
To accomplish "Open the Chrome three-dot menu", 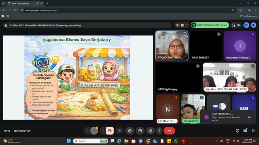I will pyautogui.click(x=255, y=10).
